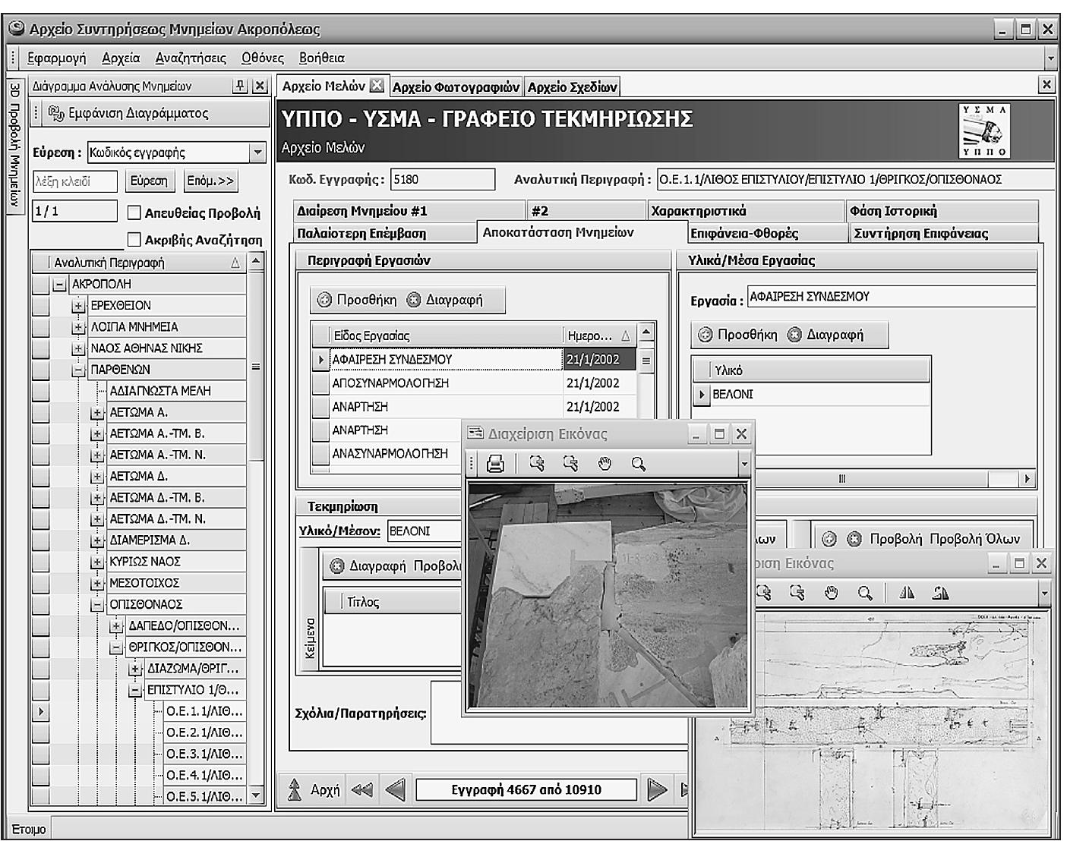Collapse the ΠΑΡΘΕΝΩΝ tree node
This screenshot has width=1067, height=841.
(x=78, y=370)
